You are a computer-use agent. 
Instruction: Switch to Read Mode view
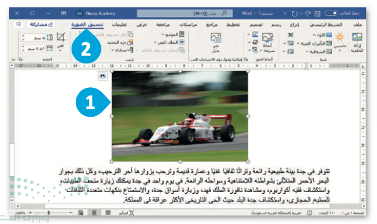tap(108, 212)
